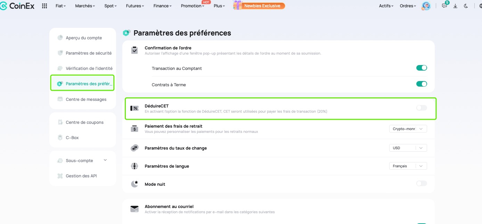Viewport: 482px width, 224px height.
Task: Enable the DéduireCET fee deduction switch
Action: [x=422, y=108]
